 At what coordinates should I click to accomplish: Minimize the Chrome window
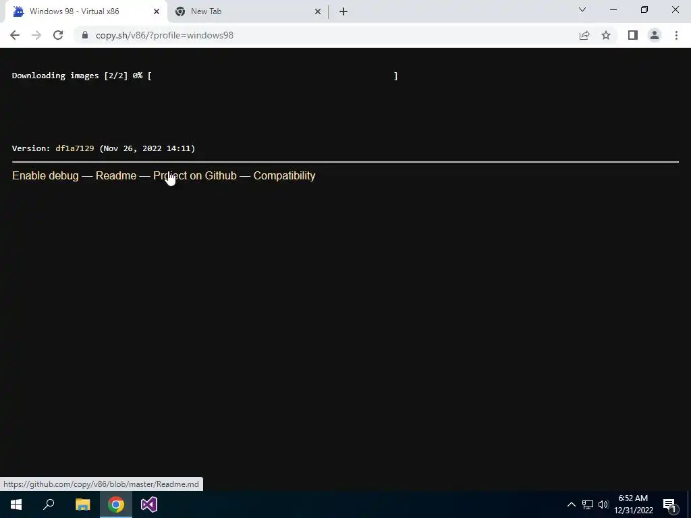(x=613, y=9)
